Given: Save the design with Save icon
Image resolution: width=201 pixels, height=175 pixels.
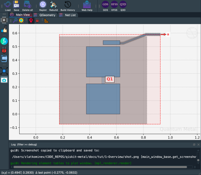Looking at the screenshot, I should tap(16, 5).
